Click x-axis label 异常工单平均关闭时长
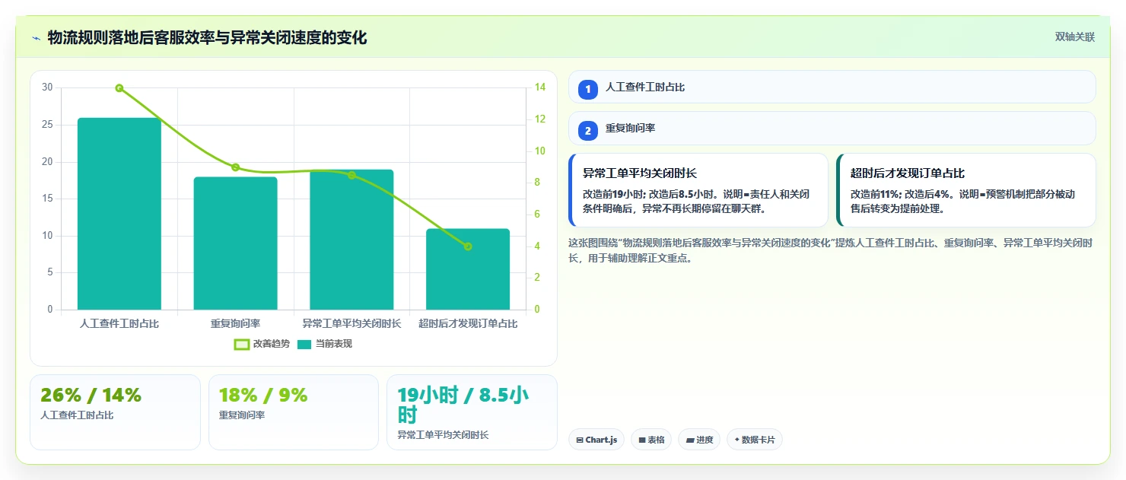 point(351,323)
